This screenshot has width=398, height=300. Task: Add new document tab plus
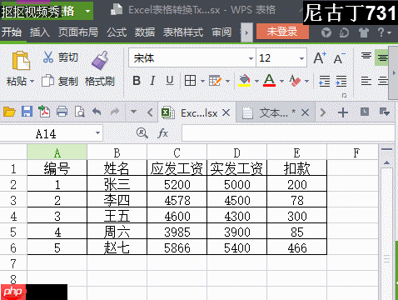(x=343, y=112)
